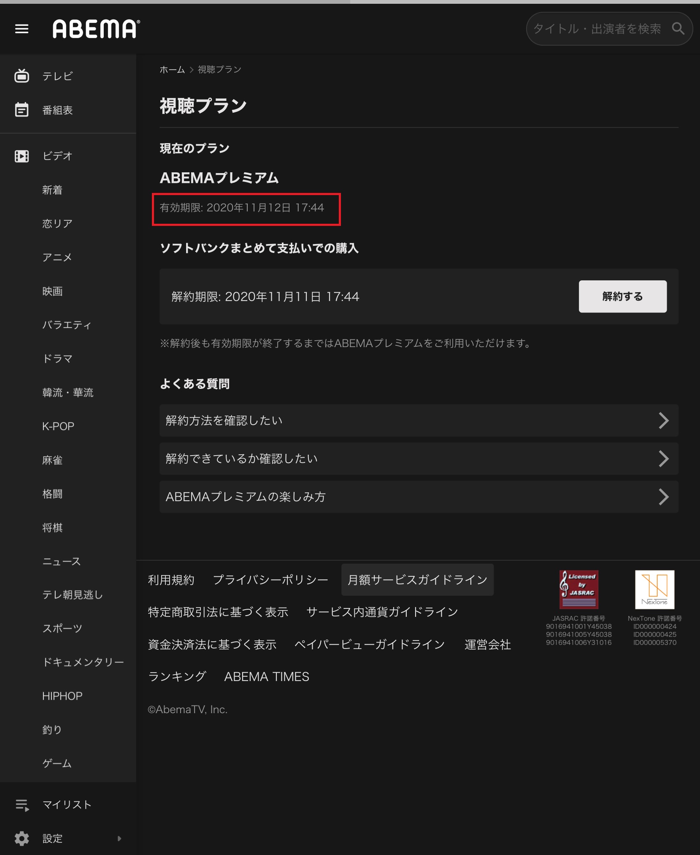Viewport: 700px width, 855px height.
Task: Select テレ朝見逃し category
Action: point(73,595)
